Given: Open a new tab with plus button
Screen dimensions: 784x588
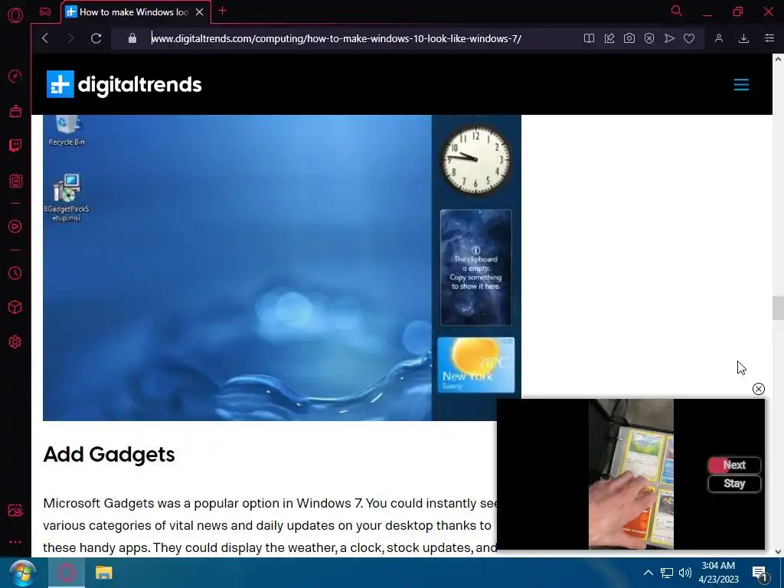Looking at the screenshot, I should tap(223, 11).
